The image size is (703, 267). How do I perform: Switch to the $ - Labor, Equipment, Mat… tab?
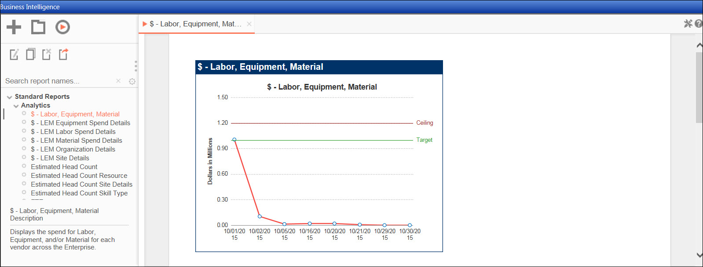coord(195,24)
